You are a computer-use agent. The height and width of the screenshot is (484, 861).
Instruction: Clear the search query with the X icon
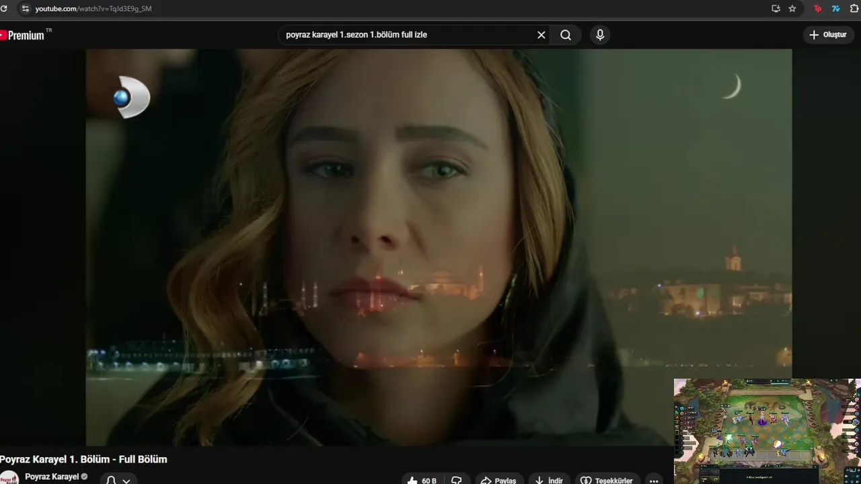541,35
